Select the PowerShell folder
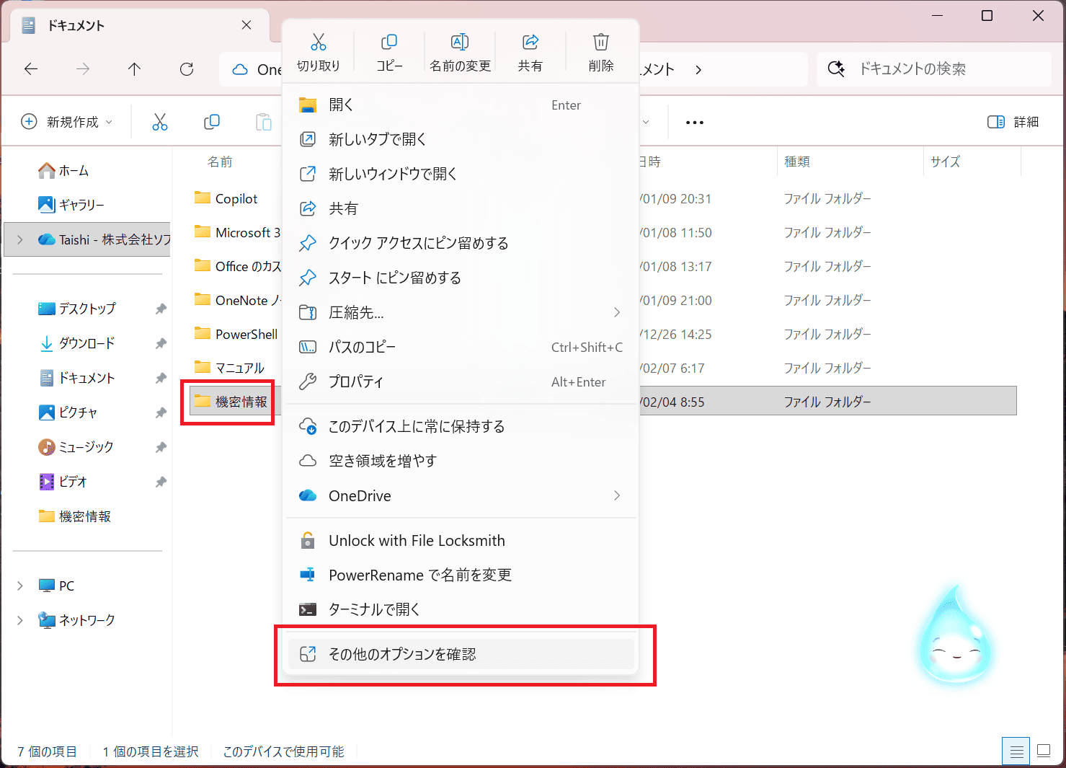The height and width of the screenshot is (768, 1066). click(x=236, y=334)
